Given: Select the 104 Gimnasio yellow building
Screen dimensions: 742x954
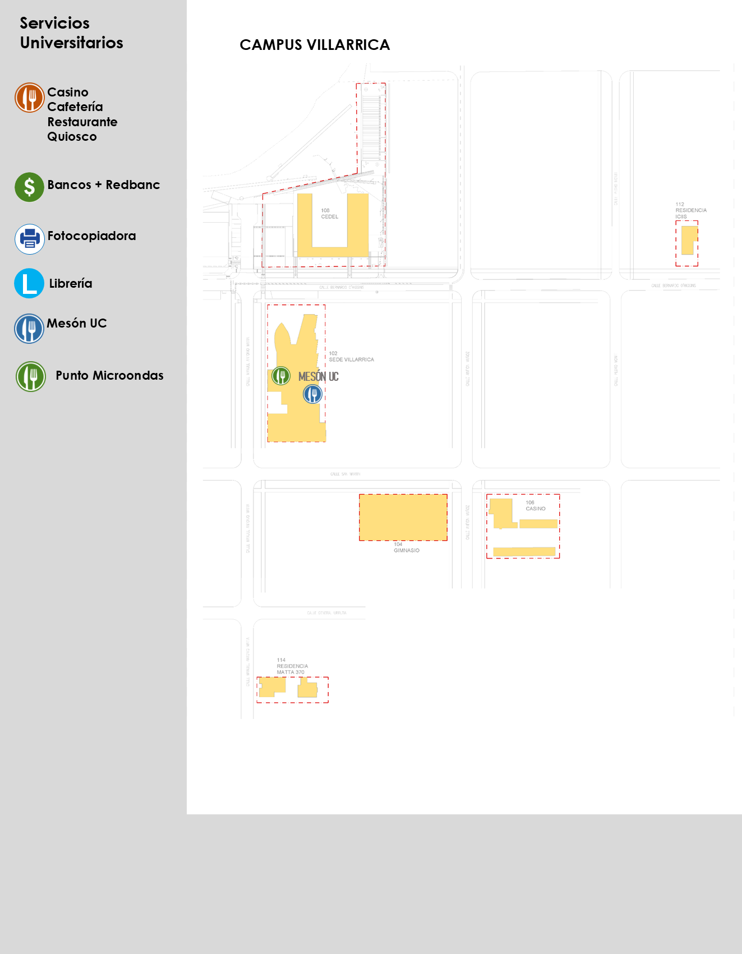Looking at the screenshot, I should [x=403, y=517].
